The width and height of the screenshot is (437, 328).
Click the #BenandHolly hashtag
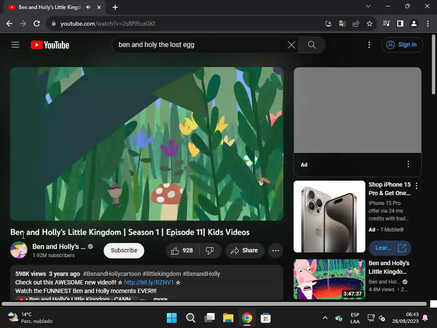(201, 274)
